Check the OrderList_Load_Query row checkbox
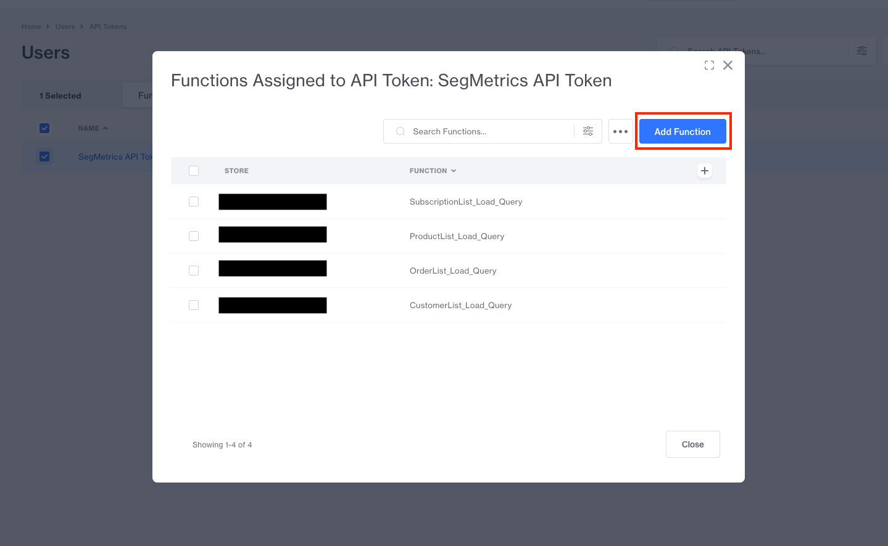 pyautogui.click(x=194, y=271)
